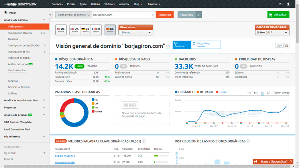Click the plus button next to Proyectos
Screen dimensions: 299x168
click(x=199, y=15)
